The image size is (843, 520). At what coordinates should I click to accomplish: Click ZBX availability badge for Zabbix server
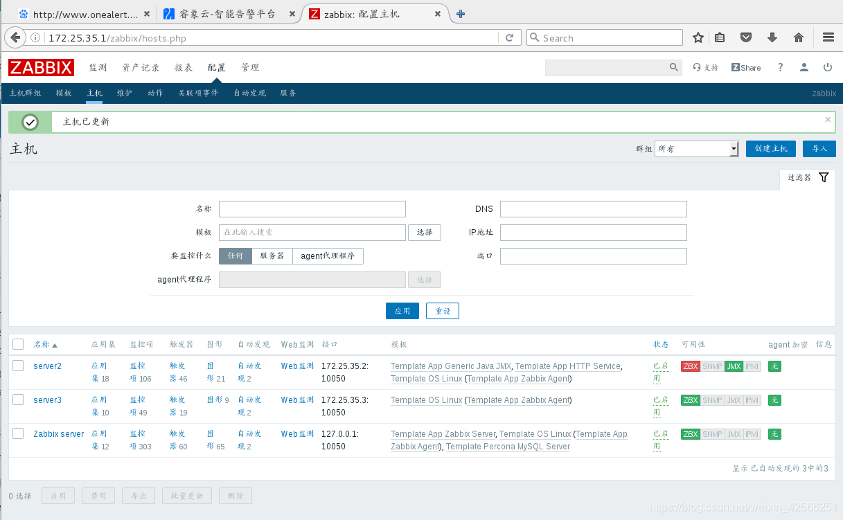pyautogui.click(x=690, y=434)
